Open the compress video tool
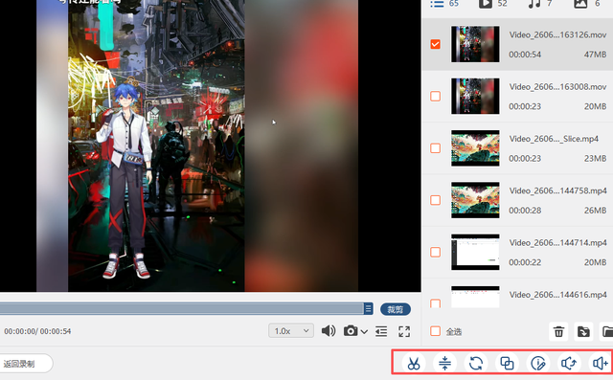Screen dimensions: 613x380 tap(444, 363)
